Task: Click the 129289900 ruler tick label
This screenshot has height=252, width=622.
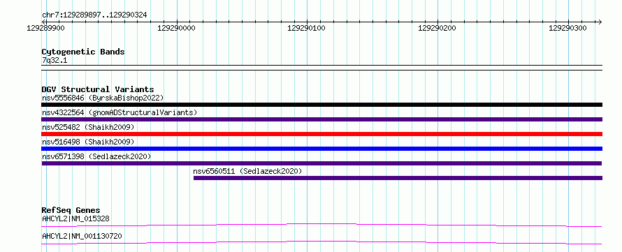Action: (x=45, y=28)
